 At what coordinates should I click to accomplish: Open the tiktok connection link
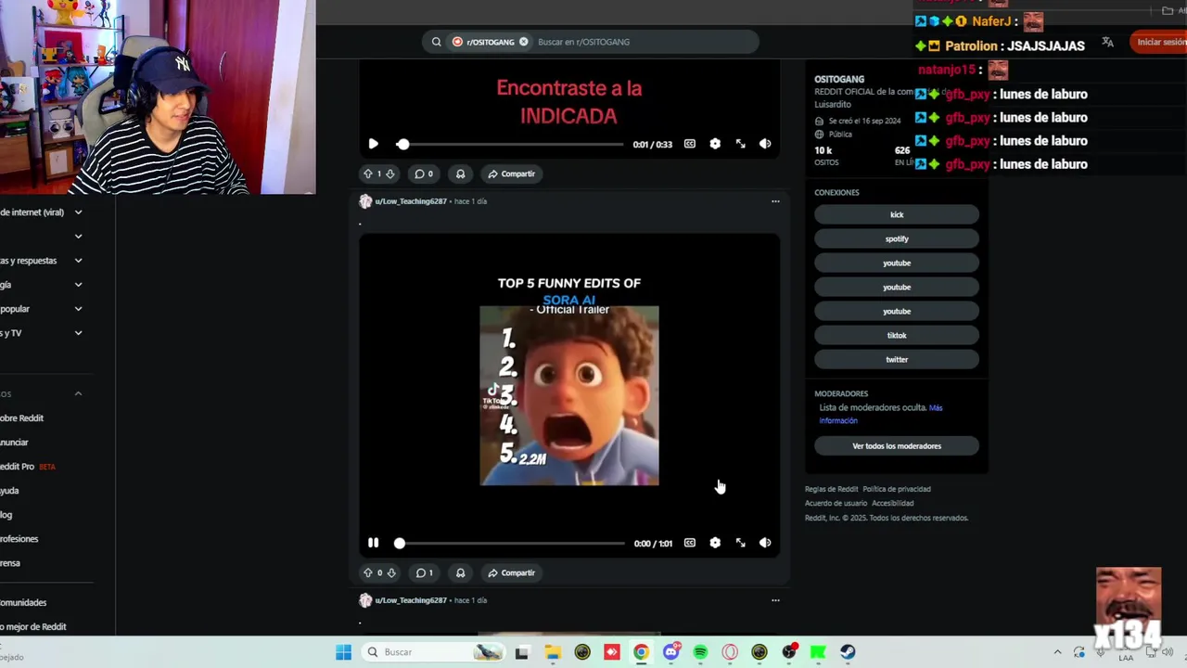[x=897, y=335]
